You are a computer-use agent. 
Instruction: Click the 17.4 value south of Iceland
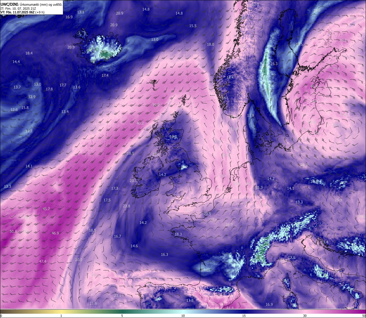point(105,75)
